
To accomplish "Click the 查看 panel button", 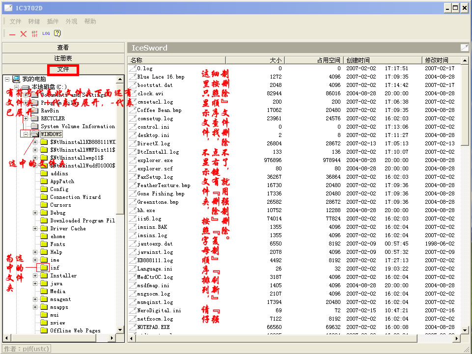I will click(x=63, y=48).
